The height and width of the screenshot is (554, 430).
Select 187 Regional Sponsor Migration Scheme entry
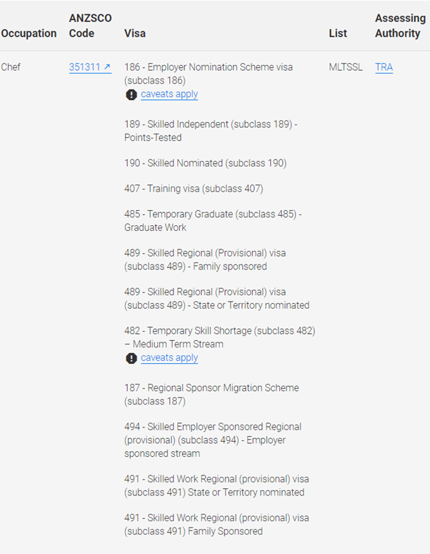211,395
